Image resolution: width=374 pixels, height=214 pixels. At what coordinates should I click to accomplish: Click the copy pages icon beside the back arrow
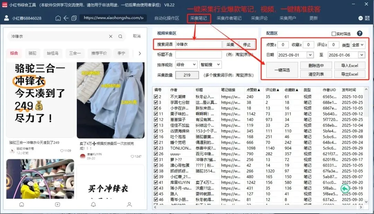point(74,18)
